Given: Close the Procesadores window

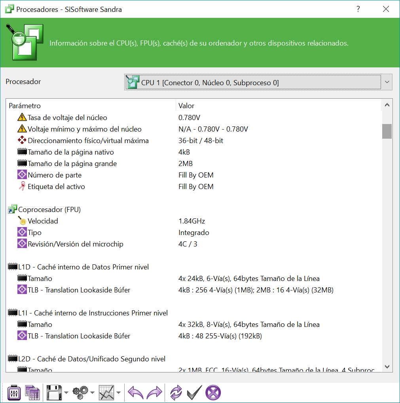Looking at the screenshot, I should [386, 9].
